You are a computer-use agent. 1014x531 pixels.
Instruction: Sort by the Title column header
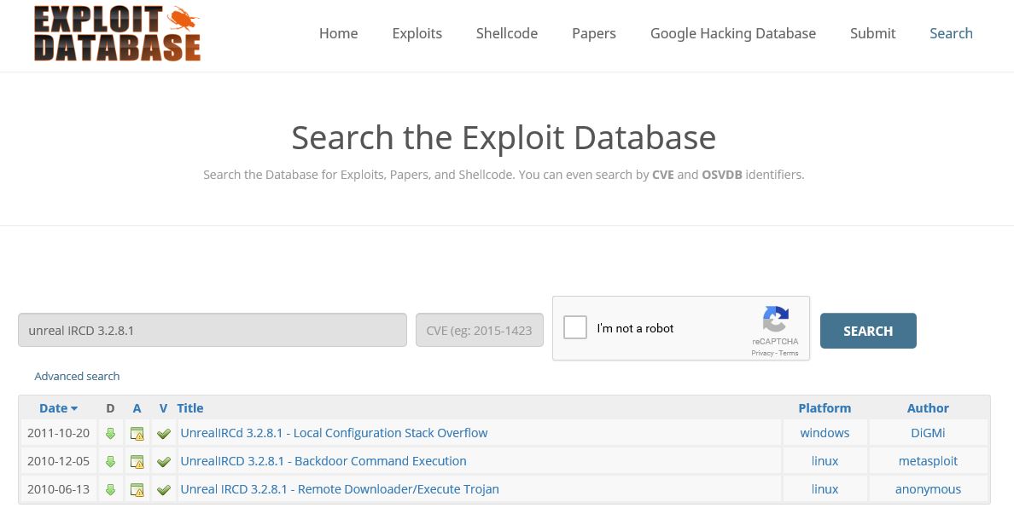pos(190,408)
